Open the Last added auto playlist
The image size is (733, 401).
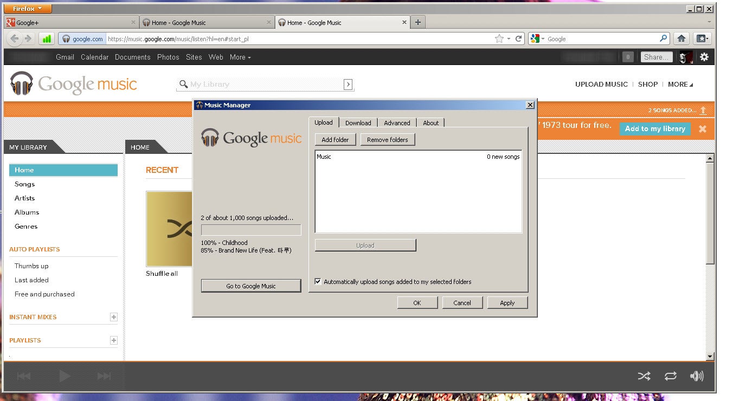[31, 280]
